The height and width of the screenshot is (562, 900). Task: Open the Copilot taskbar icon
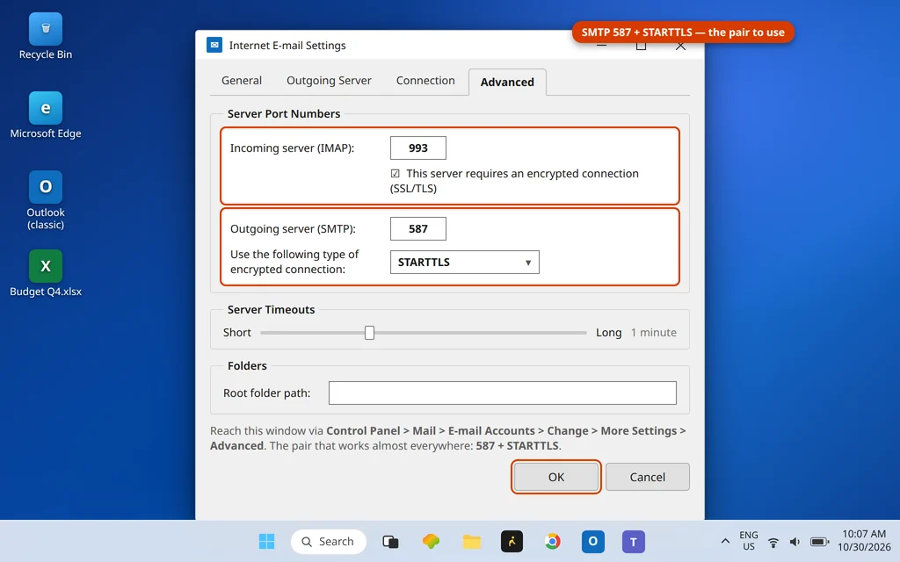431,541
